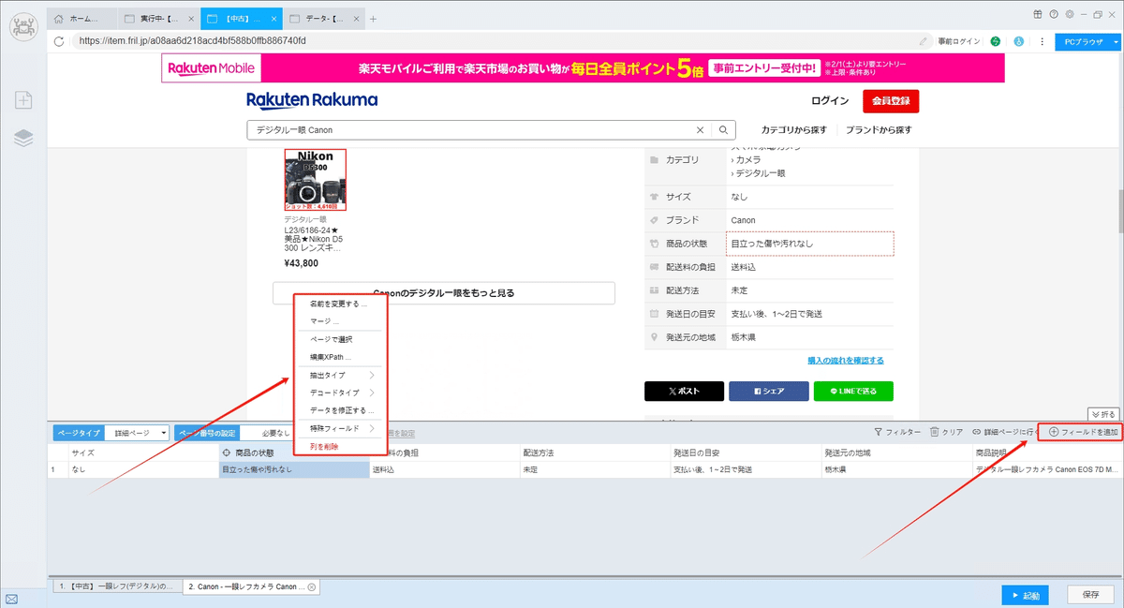Open the help question mark icon
The height and width of the screenshot is (608, 1124).
pyautogui.click(x=1054, y=14)
